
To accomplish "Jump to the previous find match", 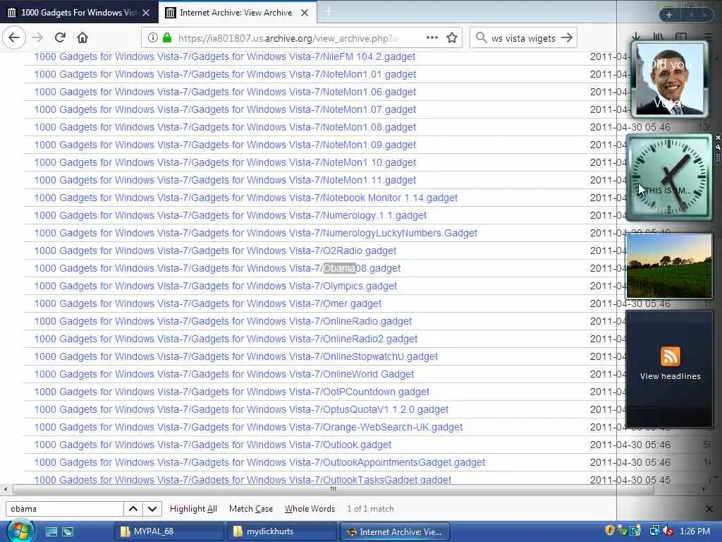I will (x=133, y=509).
